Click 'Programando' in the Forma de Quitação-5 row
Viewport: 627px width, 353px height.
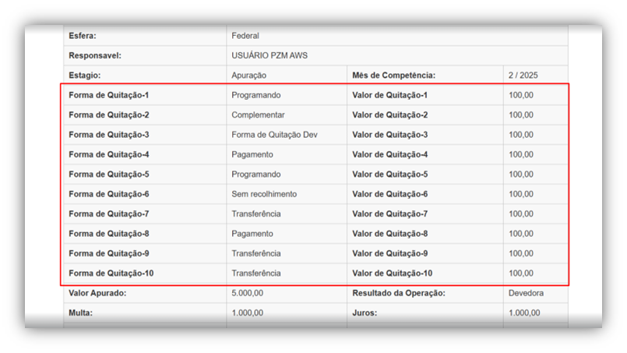(x=255, y=175)
